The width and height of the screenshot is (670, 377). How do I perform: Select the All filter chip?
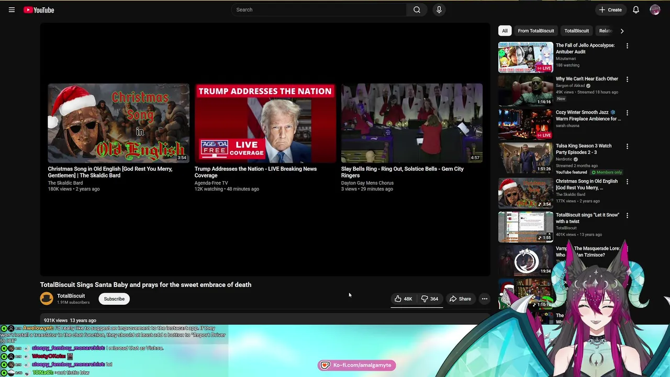(505, 31)
